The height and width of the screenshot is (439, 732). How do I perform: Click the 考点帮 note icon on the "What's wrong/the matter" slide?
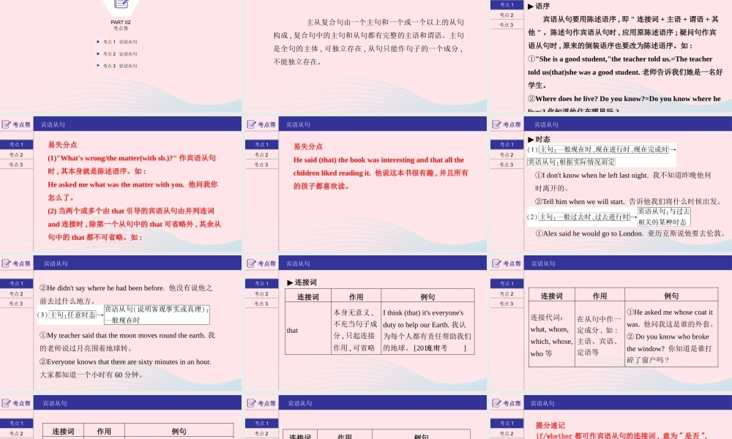[7, 124]
